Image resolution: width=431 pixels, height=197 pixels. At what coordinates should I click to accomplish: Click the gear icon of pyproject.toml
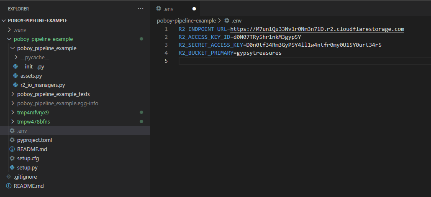coord(12,140)
